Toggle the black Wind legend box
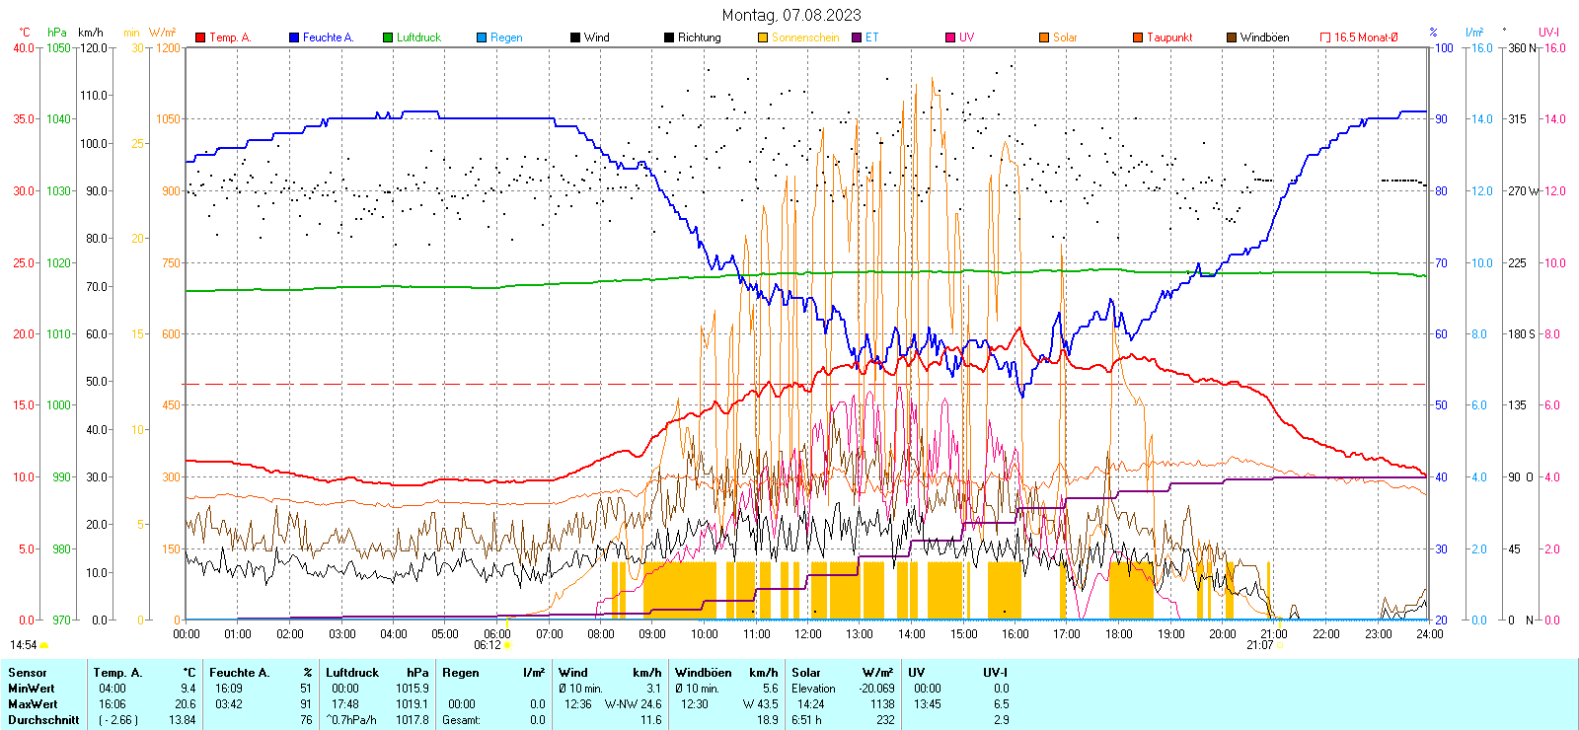The height and width of the screenshot is (730, 1579). (x=575, y=37)
